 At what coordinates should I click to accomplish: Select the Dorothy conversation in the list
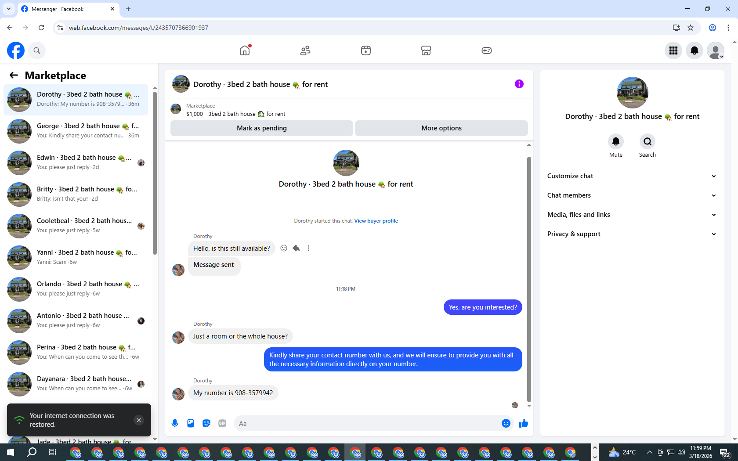(x=76, y=100)
